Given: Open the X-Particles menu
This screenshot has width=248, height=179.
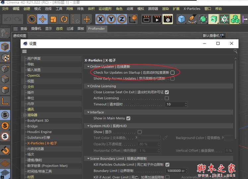Looking at the screenshot, I should click(192, 9).
